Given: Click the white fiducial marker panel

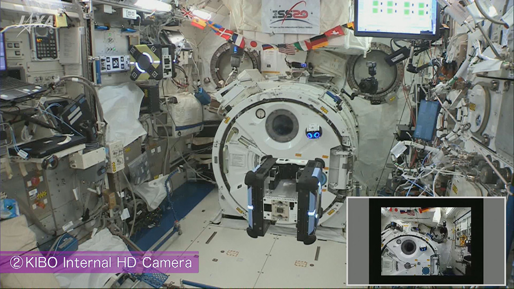Looking at the screenshot, I should (114, 63).
